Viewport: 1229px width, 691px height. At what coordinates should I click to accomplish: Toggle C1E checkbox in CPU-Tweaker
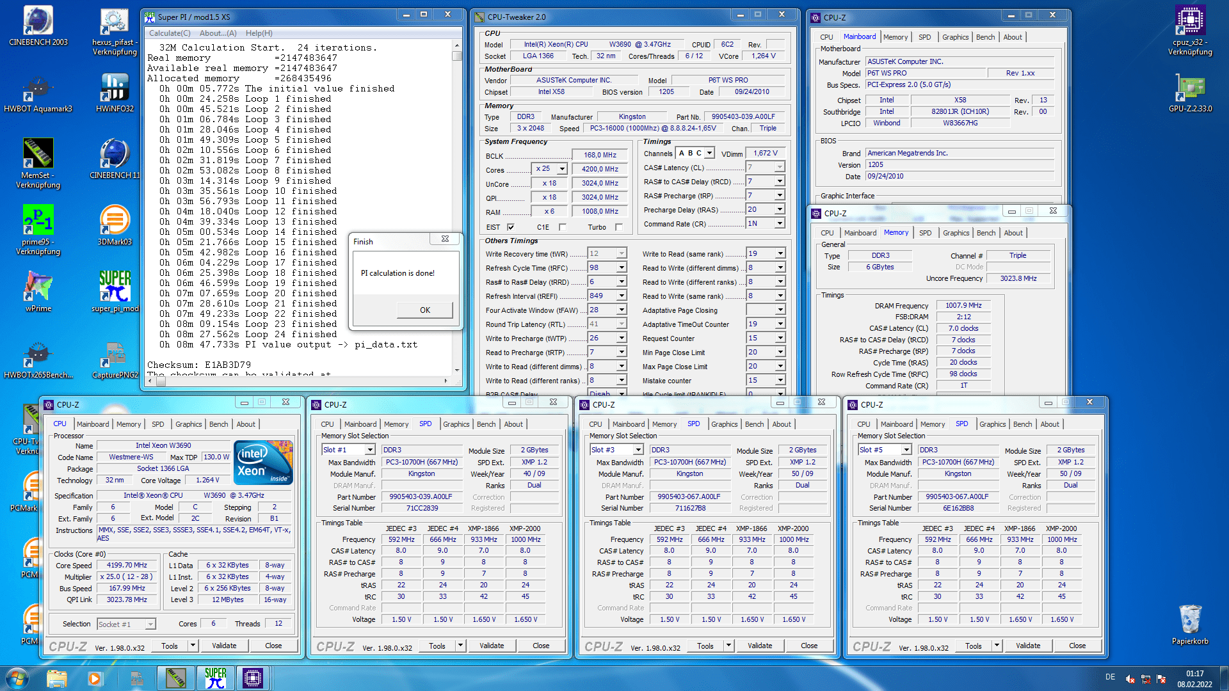[562, 227]
